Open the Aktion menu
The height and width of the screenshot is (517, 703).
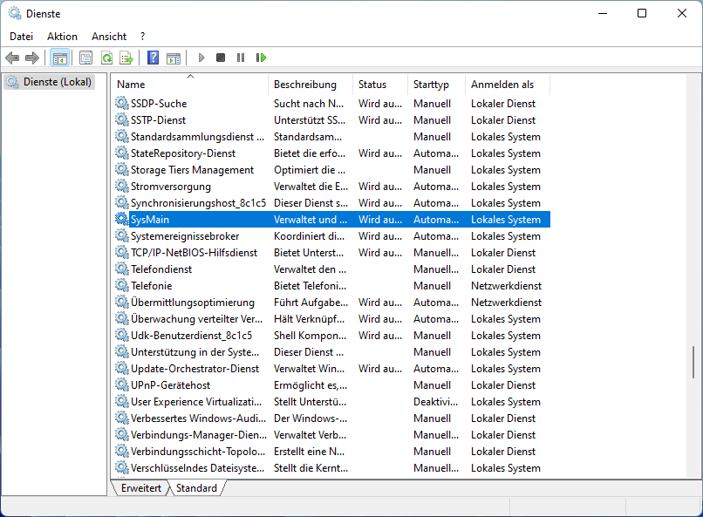point(62,37)
